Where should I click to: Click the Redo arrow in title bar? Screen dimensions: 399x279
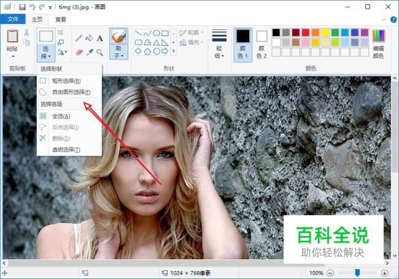[x=42, y=7]
